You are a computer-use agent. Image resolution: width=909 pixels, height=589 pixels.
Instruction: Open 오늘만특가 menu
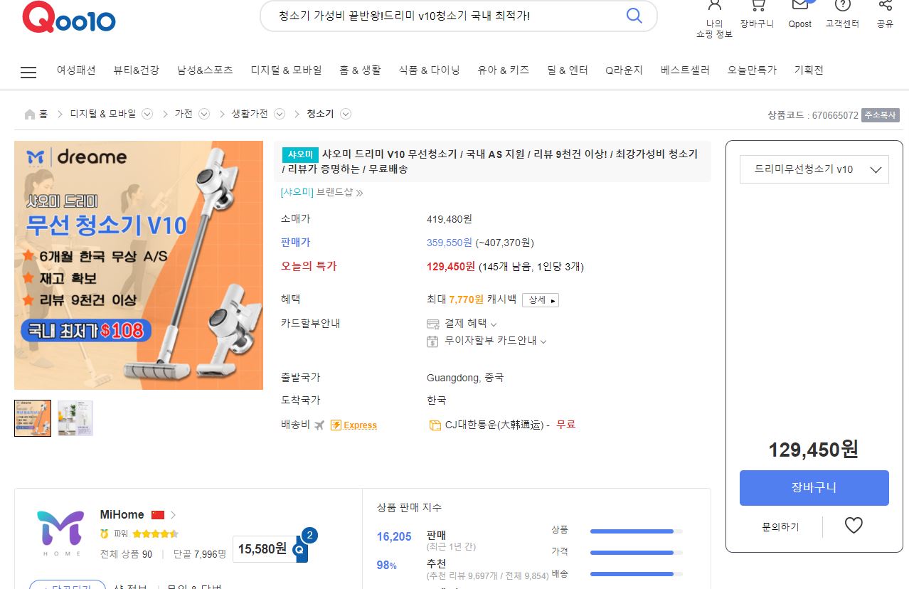pyautogui.click(x=752, y=70)
